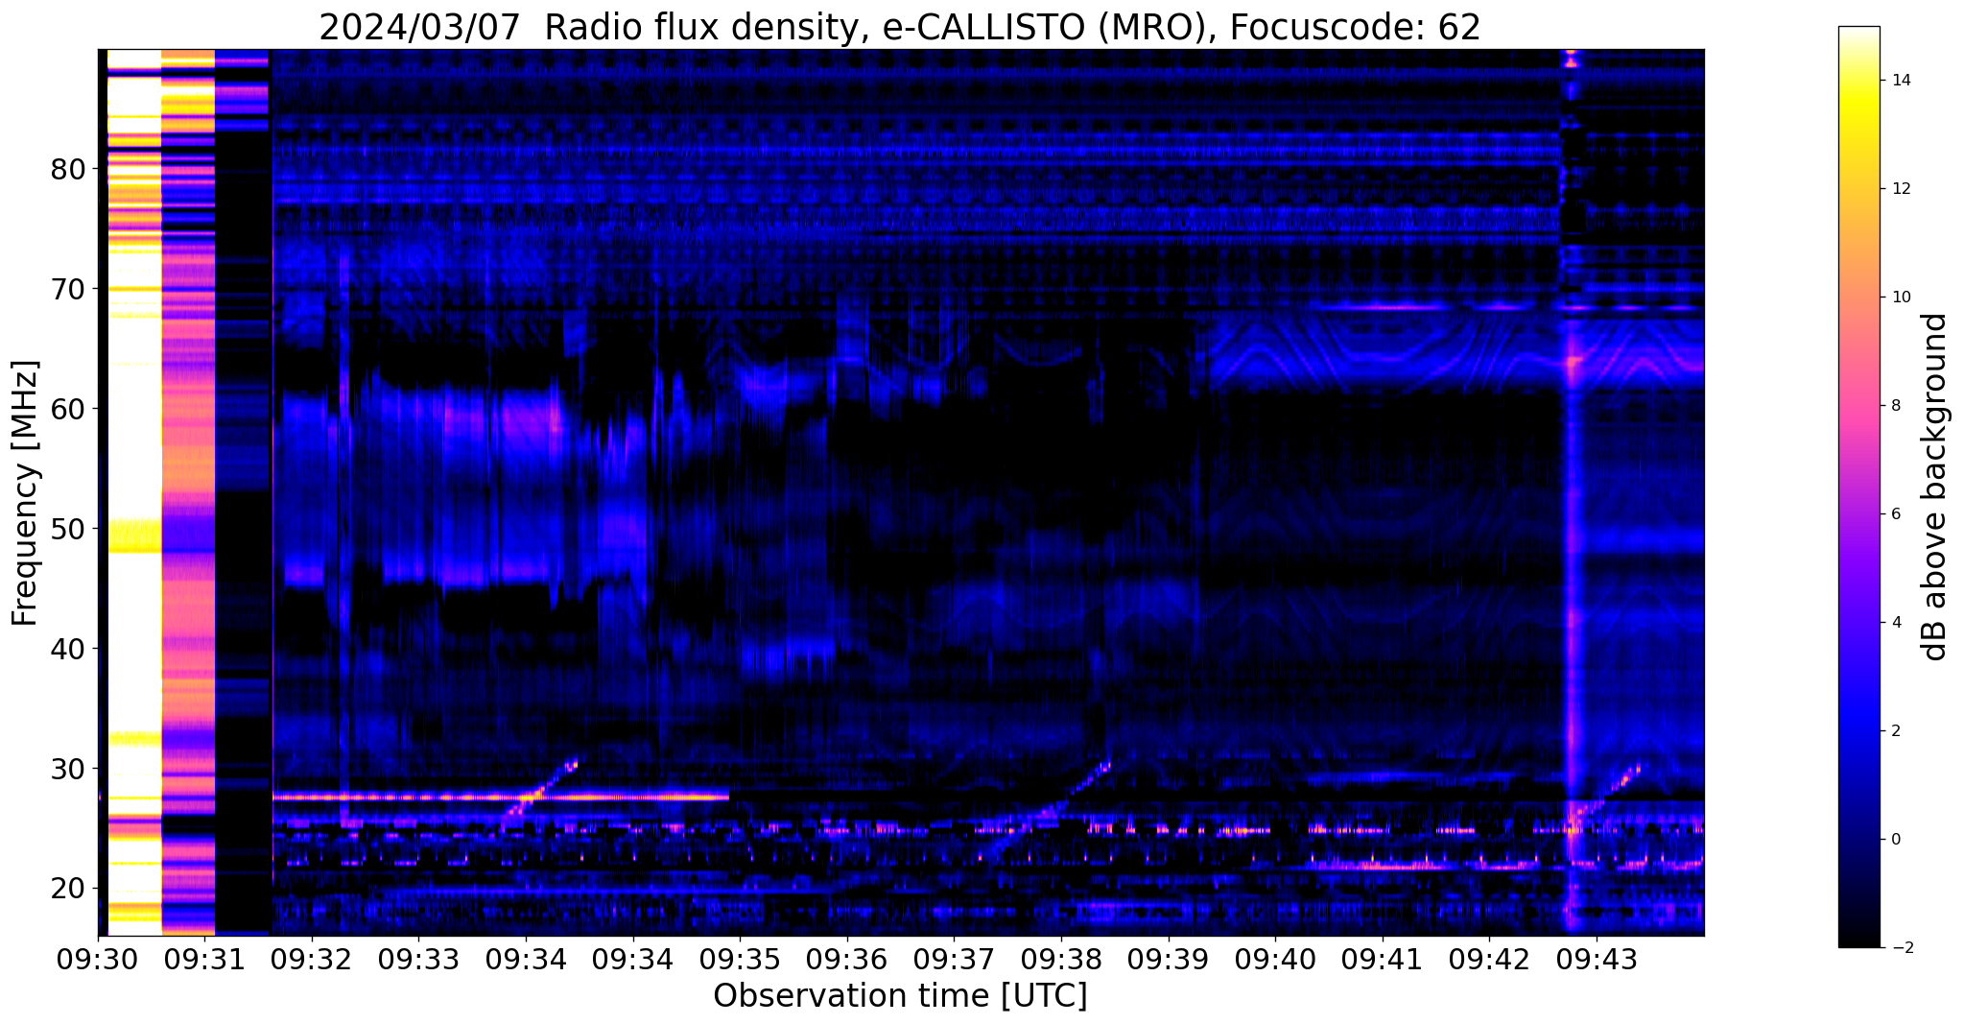Click the colorbar tick label 12
Viewport: 1964px width, 1024px height.
(1900, 189)
